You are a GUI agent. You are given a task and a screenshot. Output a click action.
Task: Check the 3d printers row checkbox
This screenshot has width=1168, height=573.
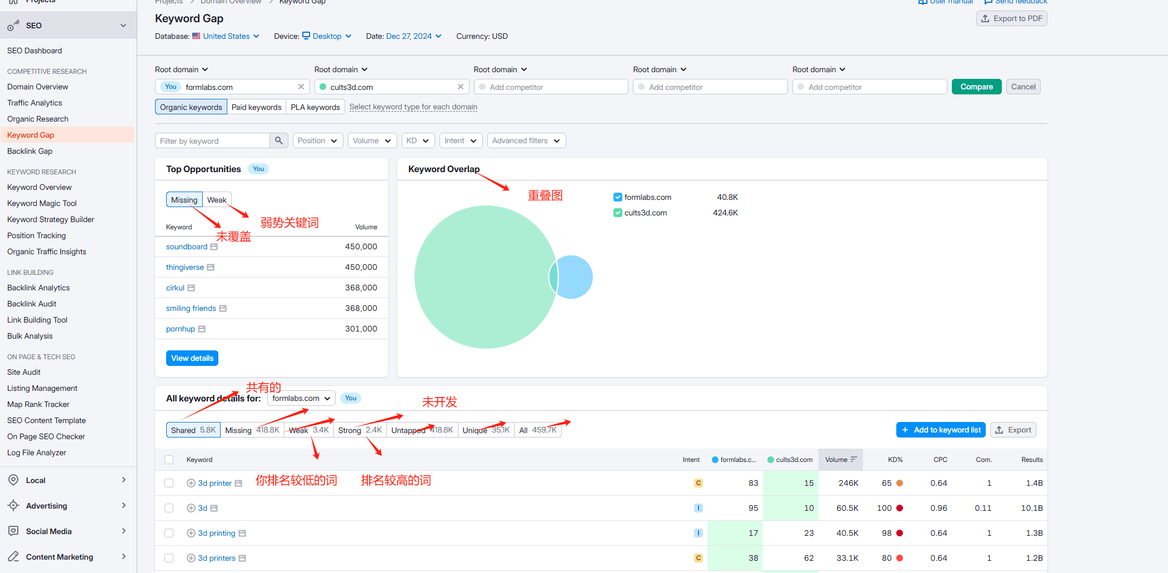(x=169, y=558)
